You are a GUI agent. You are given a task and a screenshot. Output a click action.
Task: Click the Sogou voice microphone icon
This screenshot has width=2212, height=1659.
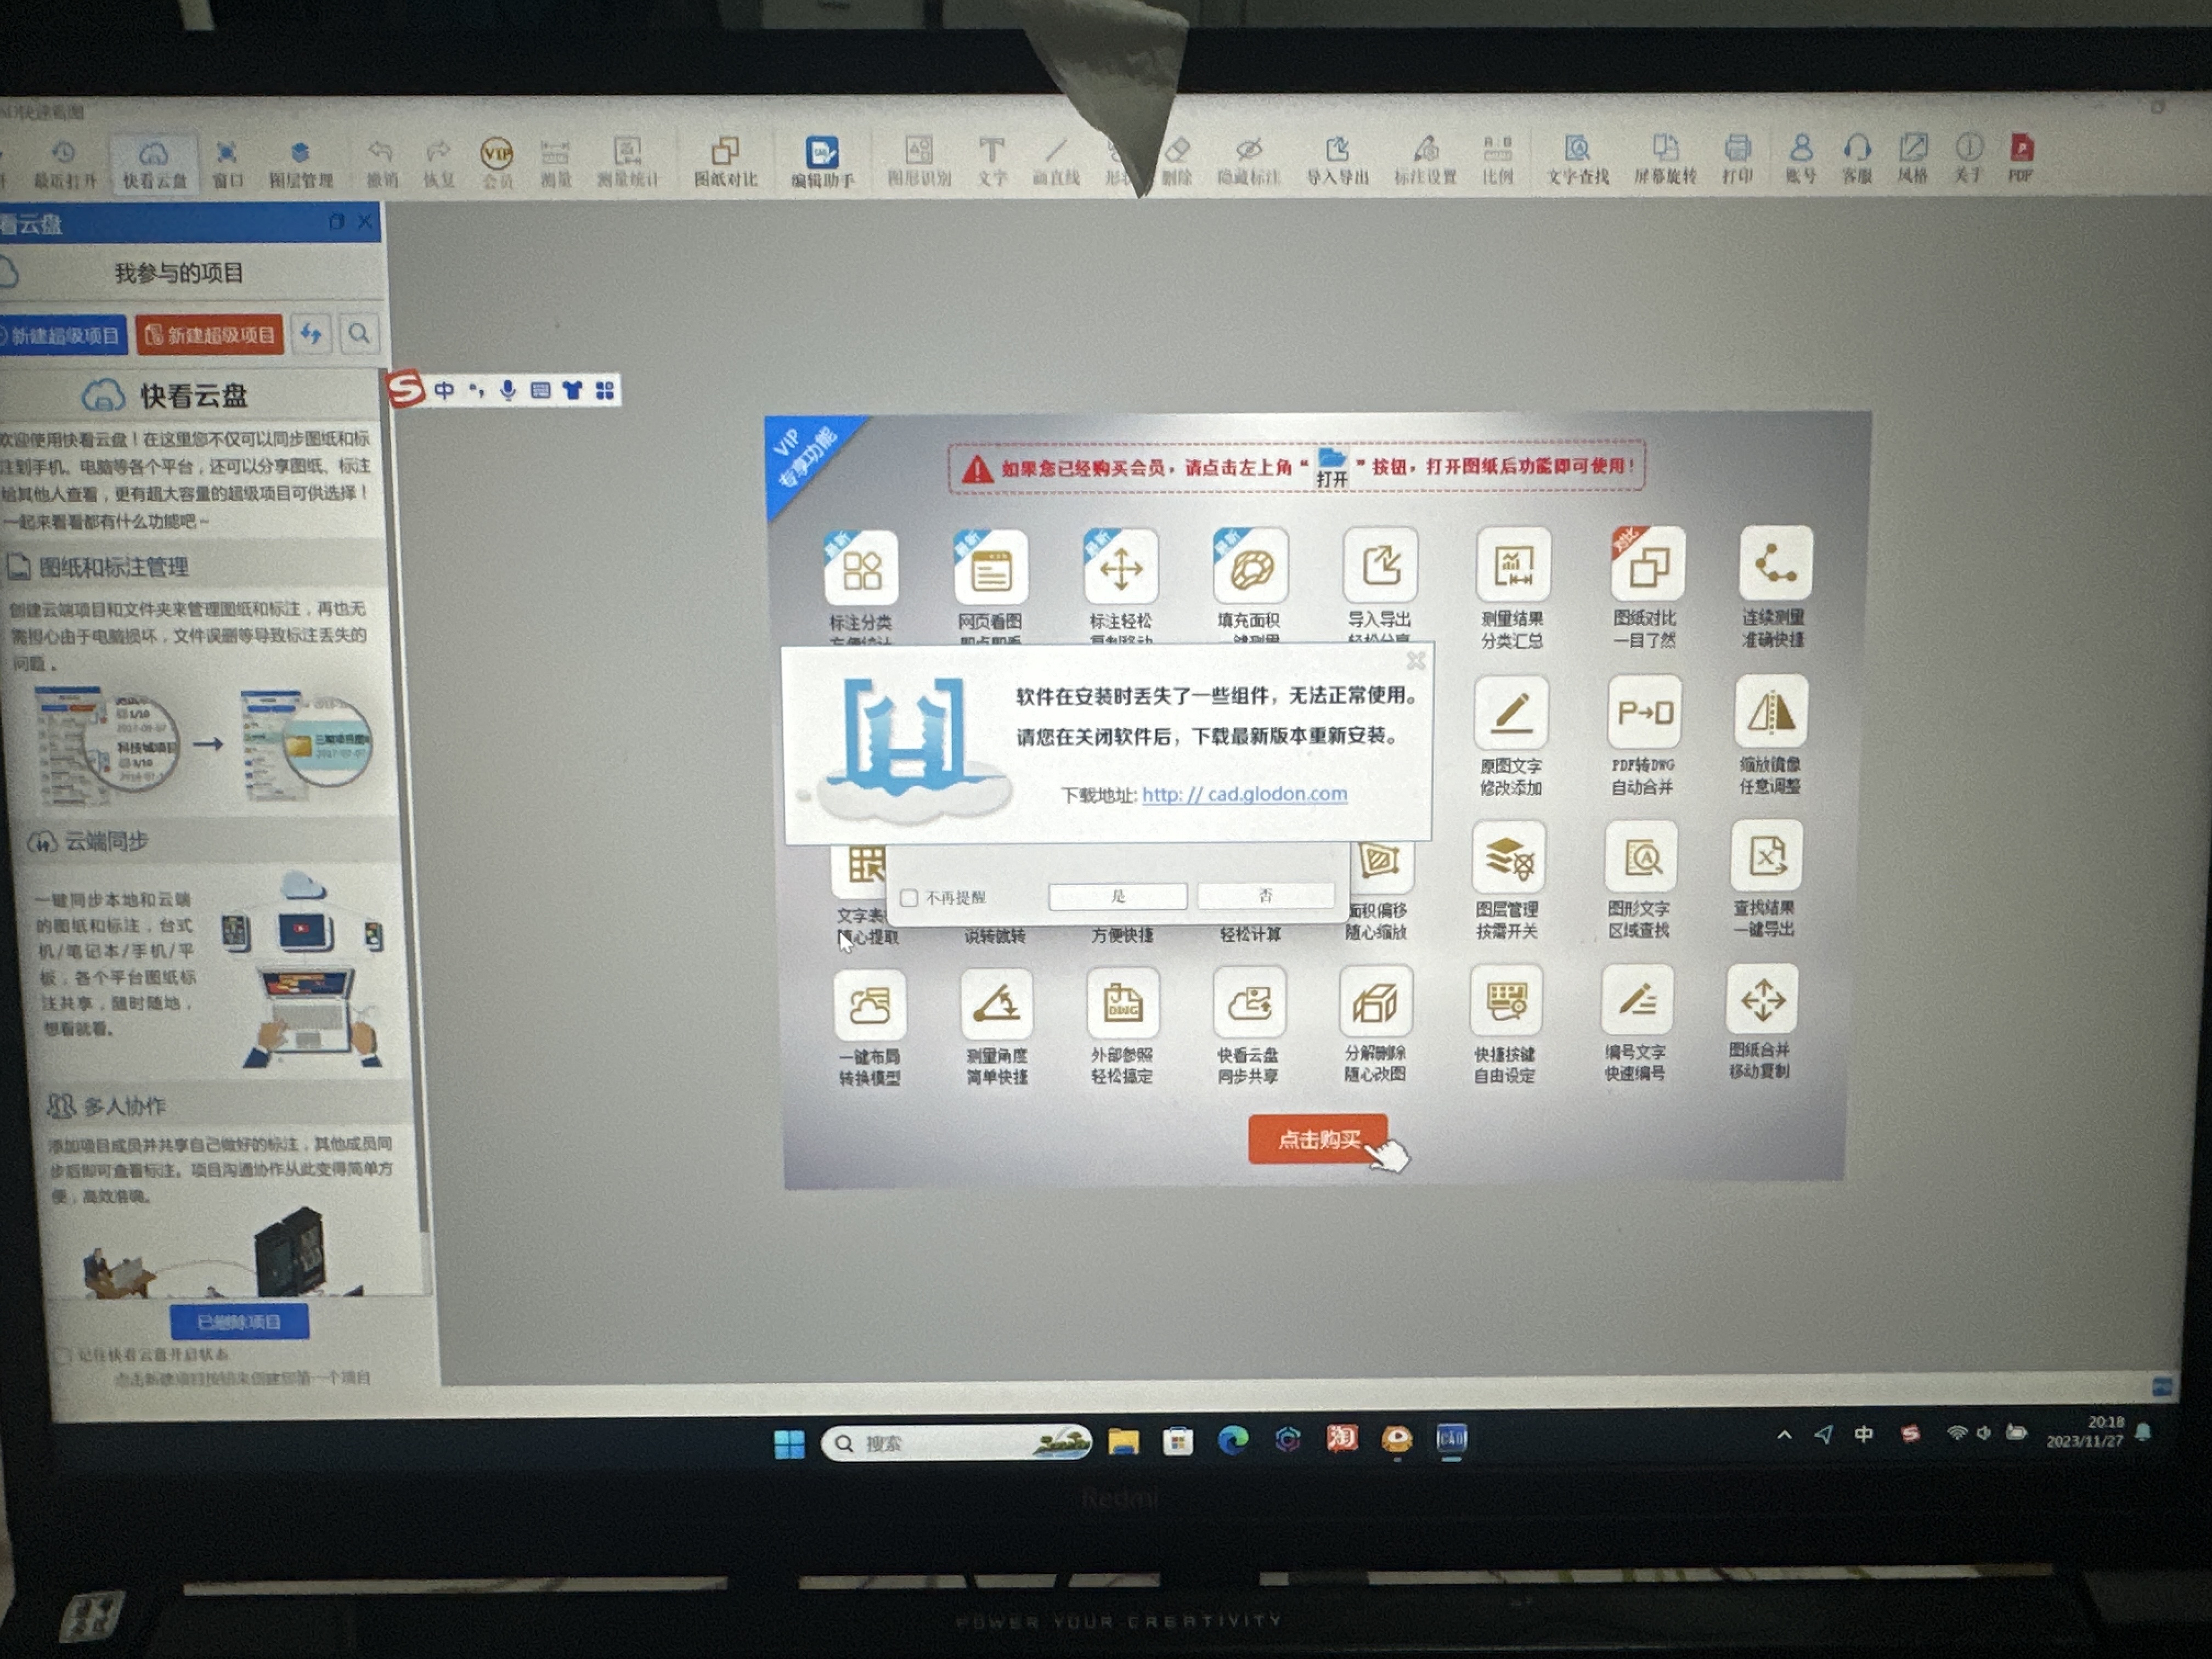pos(508,390)
